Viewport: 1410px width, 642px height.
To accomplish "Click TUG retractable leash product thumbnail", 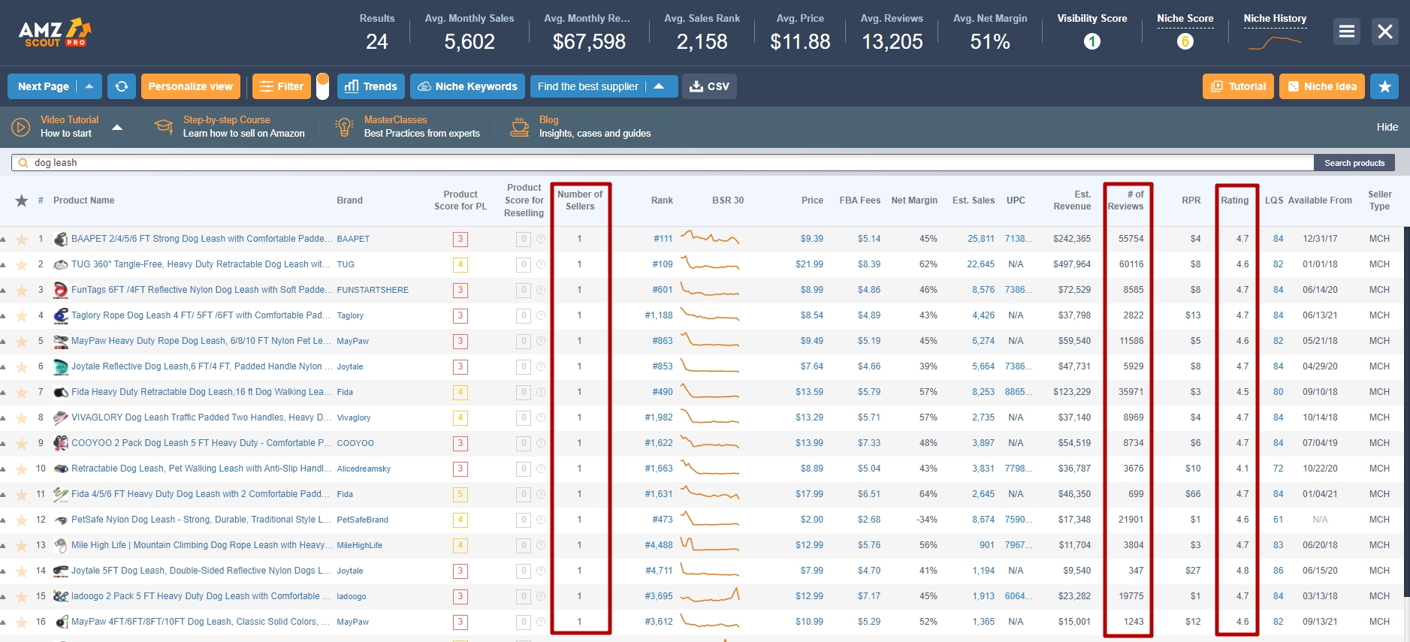I will [61, 265].
